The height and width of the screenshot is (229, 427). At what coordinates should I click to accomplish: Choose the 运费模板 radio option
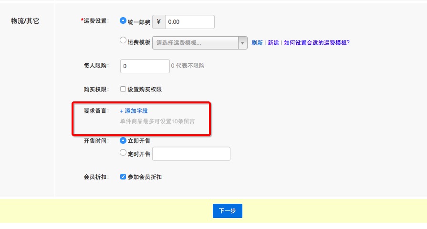(123, 41)
